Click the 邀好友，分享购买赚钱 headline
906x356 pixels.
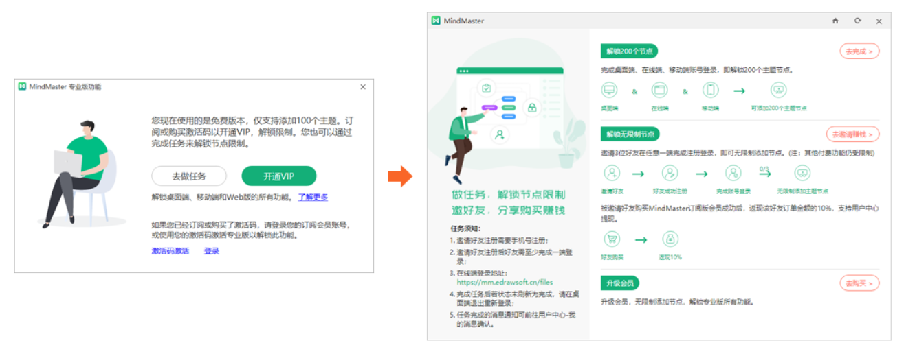[x=508, y=210]
